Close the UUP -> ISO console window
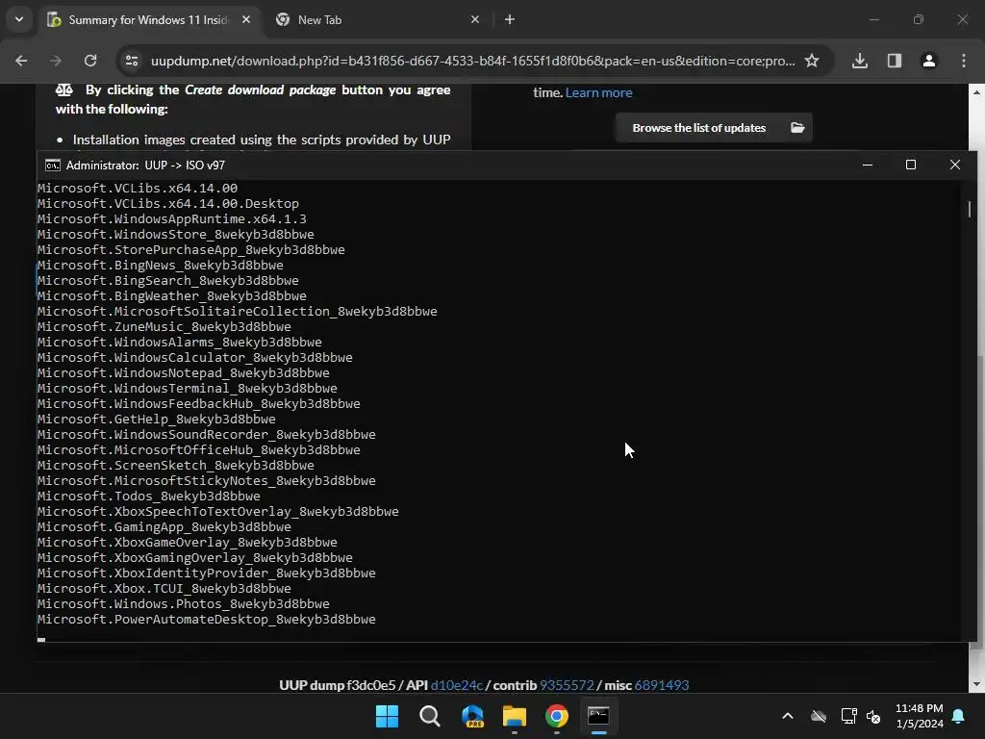 click(x=955, y=165)
